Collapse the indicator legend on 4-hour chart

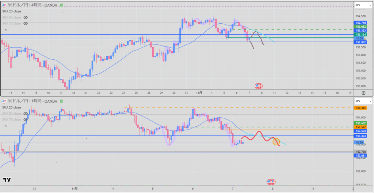[x=5, y=30]
